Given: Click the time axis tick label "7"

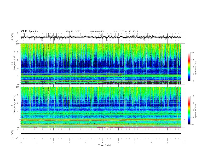Looking at the screenshot, I should pyautogui.click(x=135, y=142).
